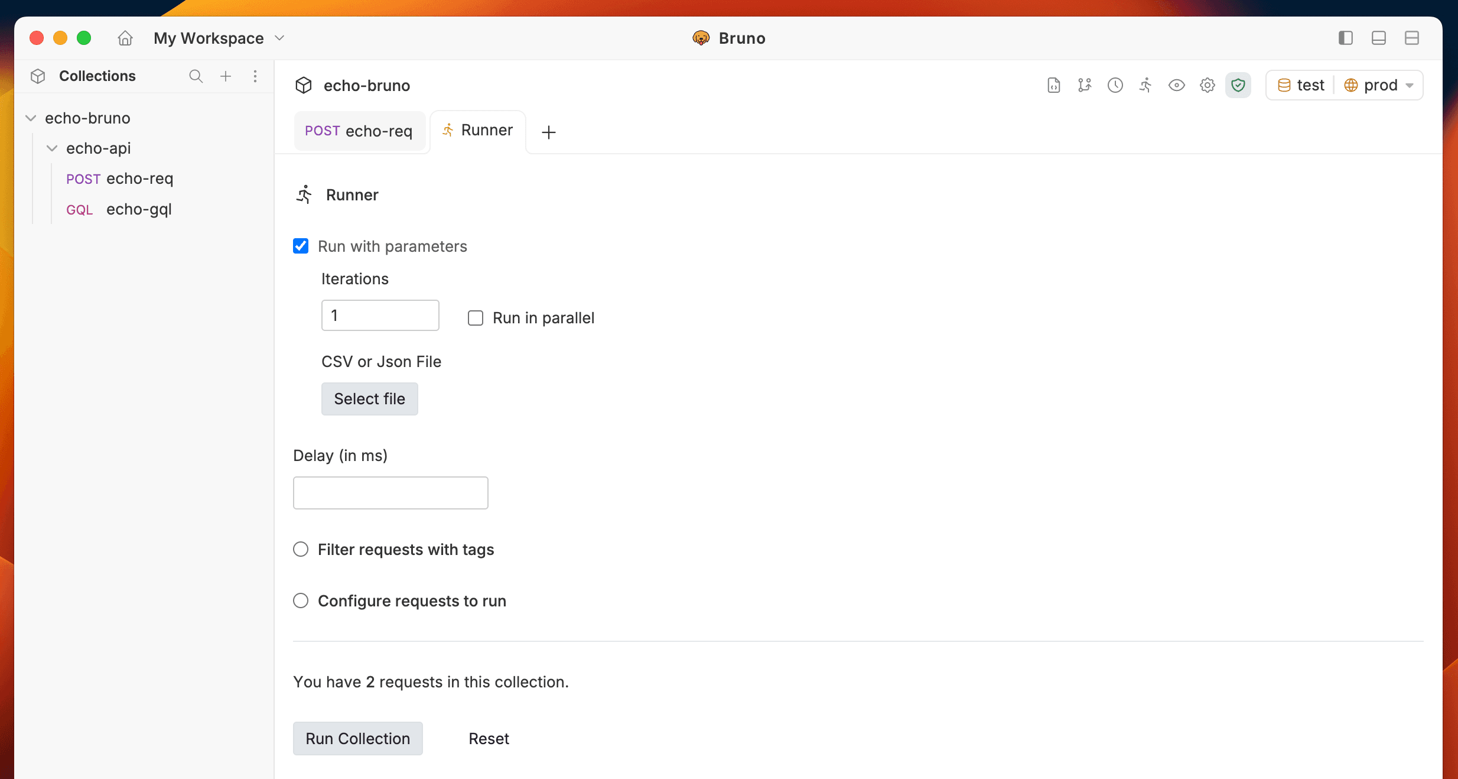Open the collection Runner icon
This screenshot has width=1458, height=779.
1145,85
